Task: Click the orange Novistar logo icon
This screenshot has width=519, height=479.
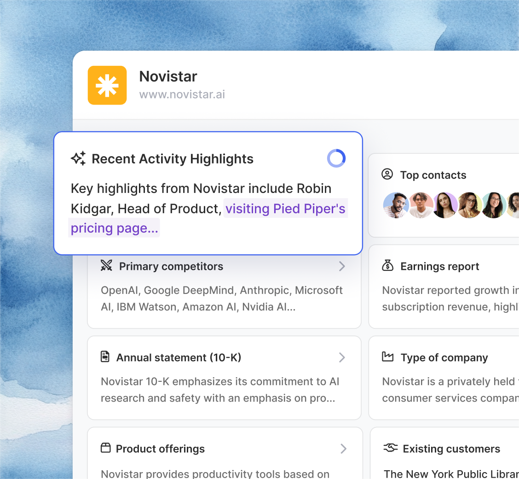Action: (107, 85)
